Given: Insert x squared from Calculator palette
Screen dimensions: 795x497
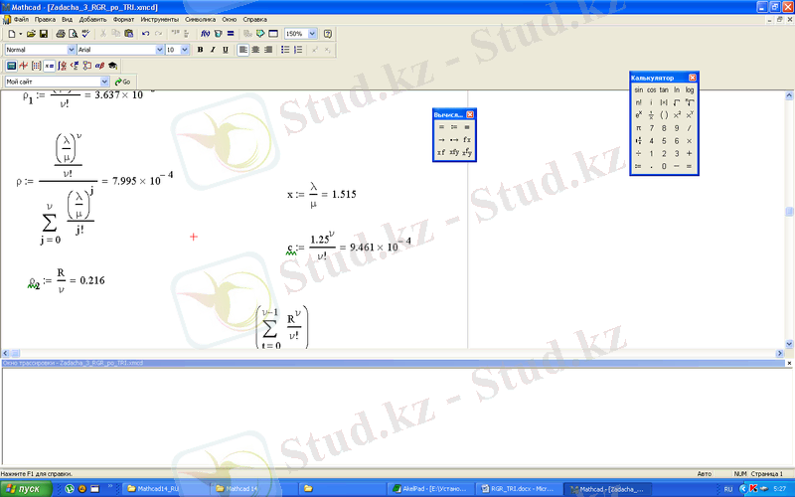Looking at the screenshot, I should pos(677,115).
